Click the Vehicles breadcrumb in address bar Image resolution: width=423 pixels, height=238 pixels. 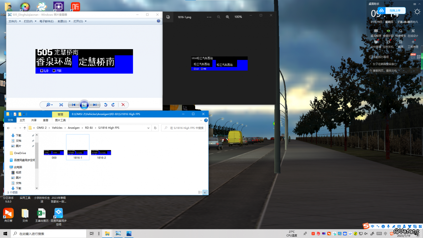[x=57, y=128]
